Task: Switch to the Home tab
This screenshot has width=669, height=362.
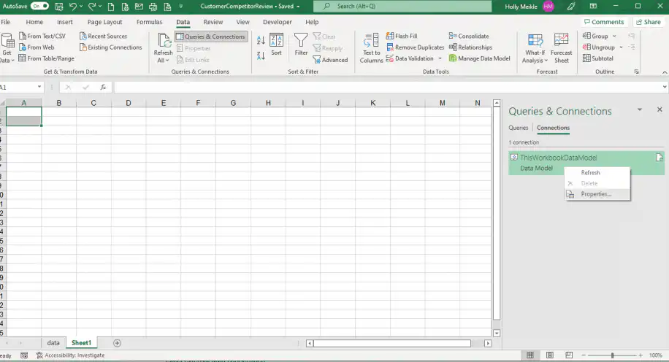Action: [x=34, y=22]
